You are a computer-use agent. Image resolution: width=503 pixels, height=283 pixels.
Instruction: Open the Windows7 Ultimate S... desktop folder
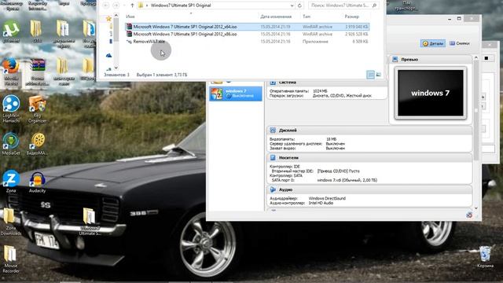(x=90, y=222)
